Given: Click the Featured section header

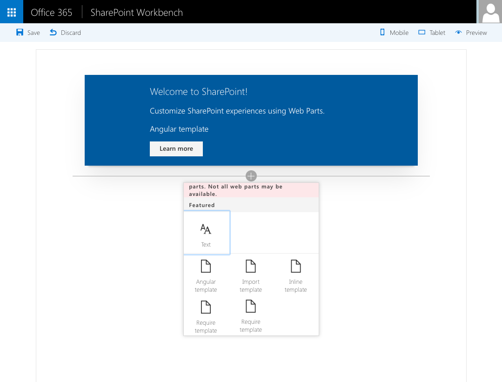Looking at the screenshot, I should coord(251,205).
